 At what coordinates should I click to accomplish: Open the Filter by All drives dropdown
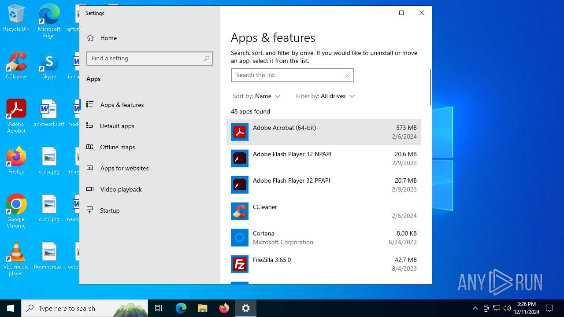(x=326, y=96)
